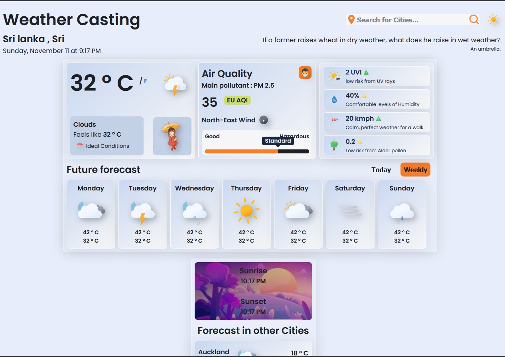Screen dimensions: 505x357
Task: Click the North-East Wind compass icon
Action: point(264,120)
